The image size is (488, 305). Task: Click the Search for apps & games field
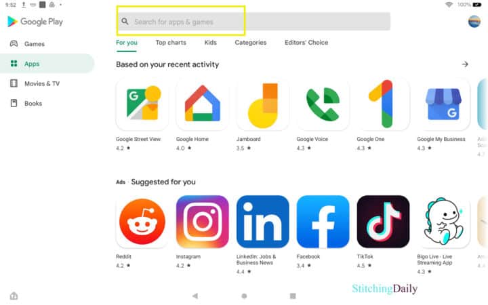253,22
